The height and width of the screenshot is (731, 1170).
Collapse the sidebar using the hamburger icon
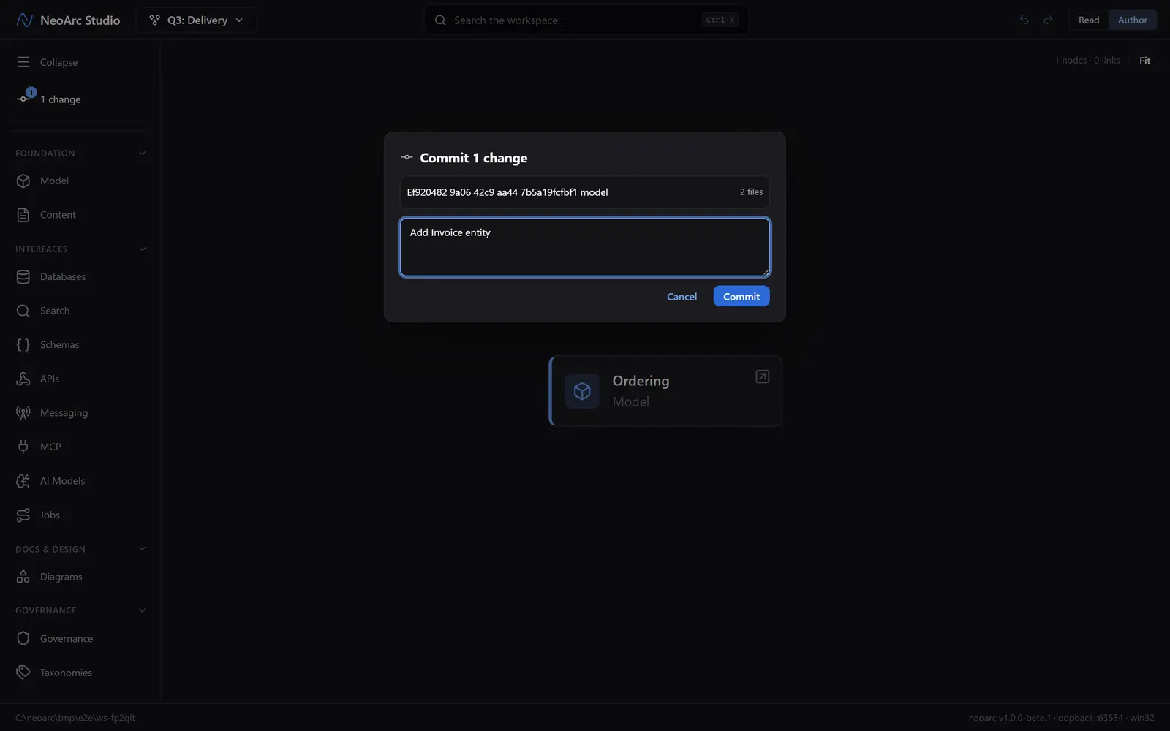[x=23, y=62]
